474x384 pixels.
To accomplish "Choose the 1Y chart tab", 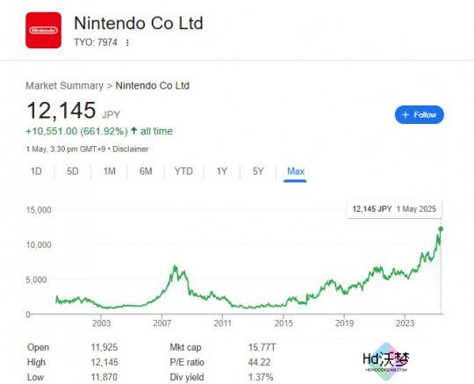I will 221,171.
